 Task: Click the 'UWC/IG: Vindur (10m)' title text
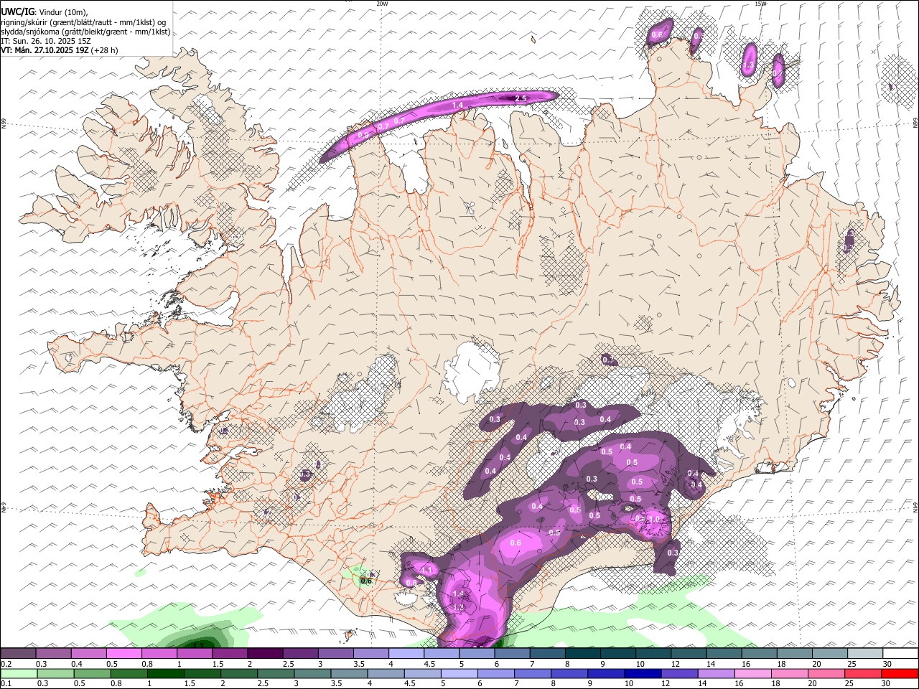pos(45,11)
